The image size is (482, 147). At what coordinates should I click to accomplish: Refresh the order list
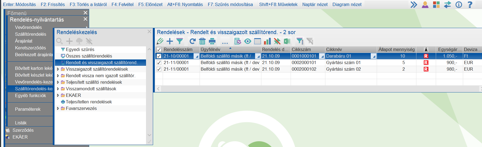192,41
